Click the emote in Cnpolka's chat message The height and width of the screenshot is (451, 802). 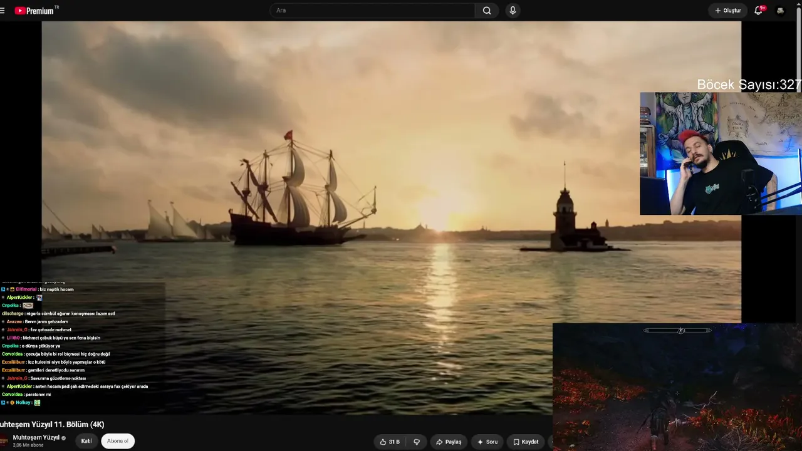(28, 306)
